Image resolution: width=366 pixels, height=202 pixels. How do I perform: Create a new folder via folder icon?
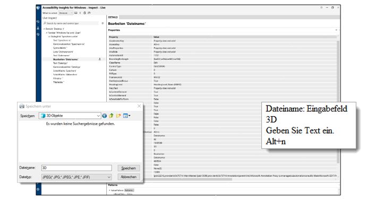click(x=118, y=116)
